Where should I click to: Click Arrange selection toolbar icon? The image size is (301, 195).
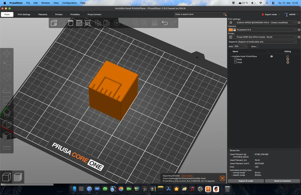tap(88, 23)
